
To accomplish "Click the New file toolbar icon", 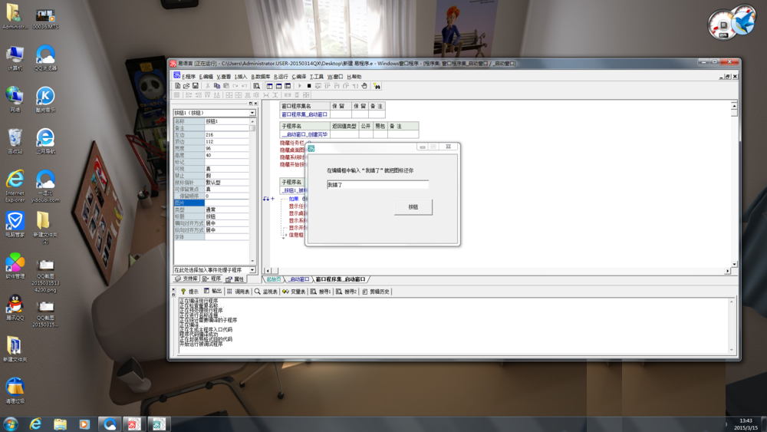I will [178, 86].
